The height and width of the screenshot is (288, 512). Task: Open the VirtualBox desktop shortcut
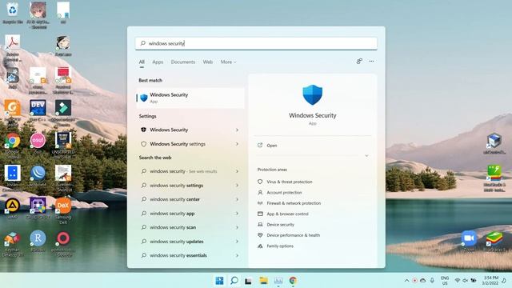tap(494, 143)
